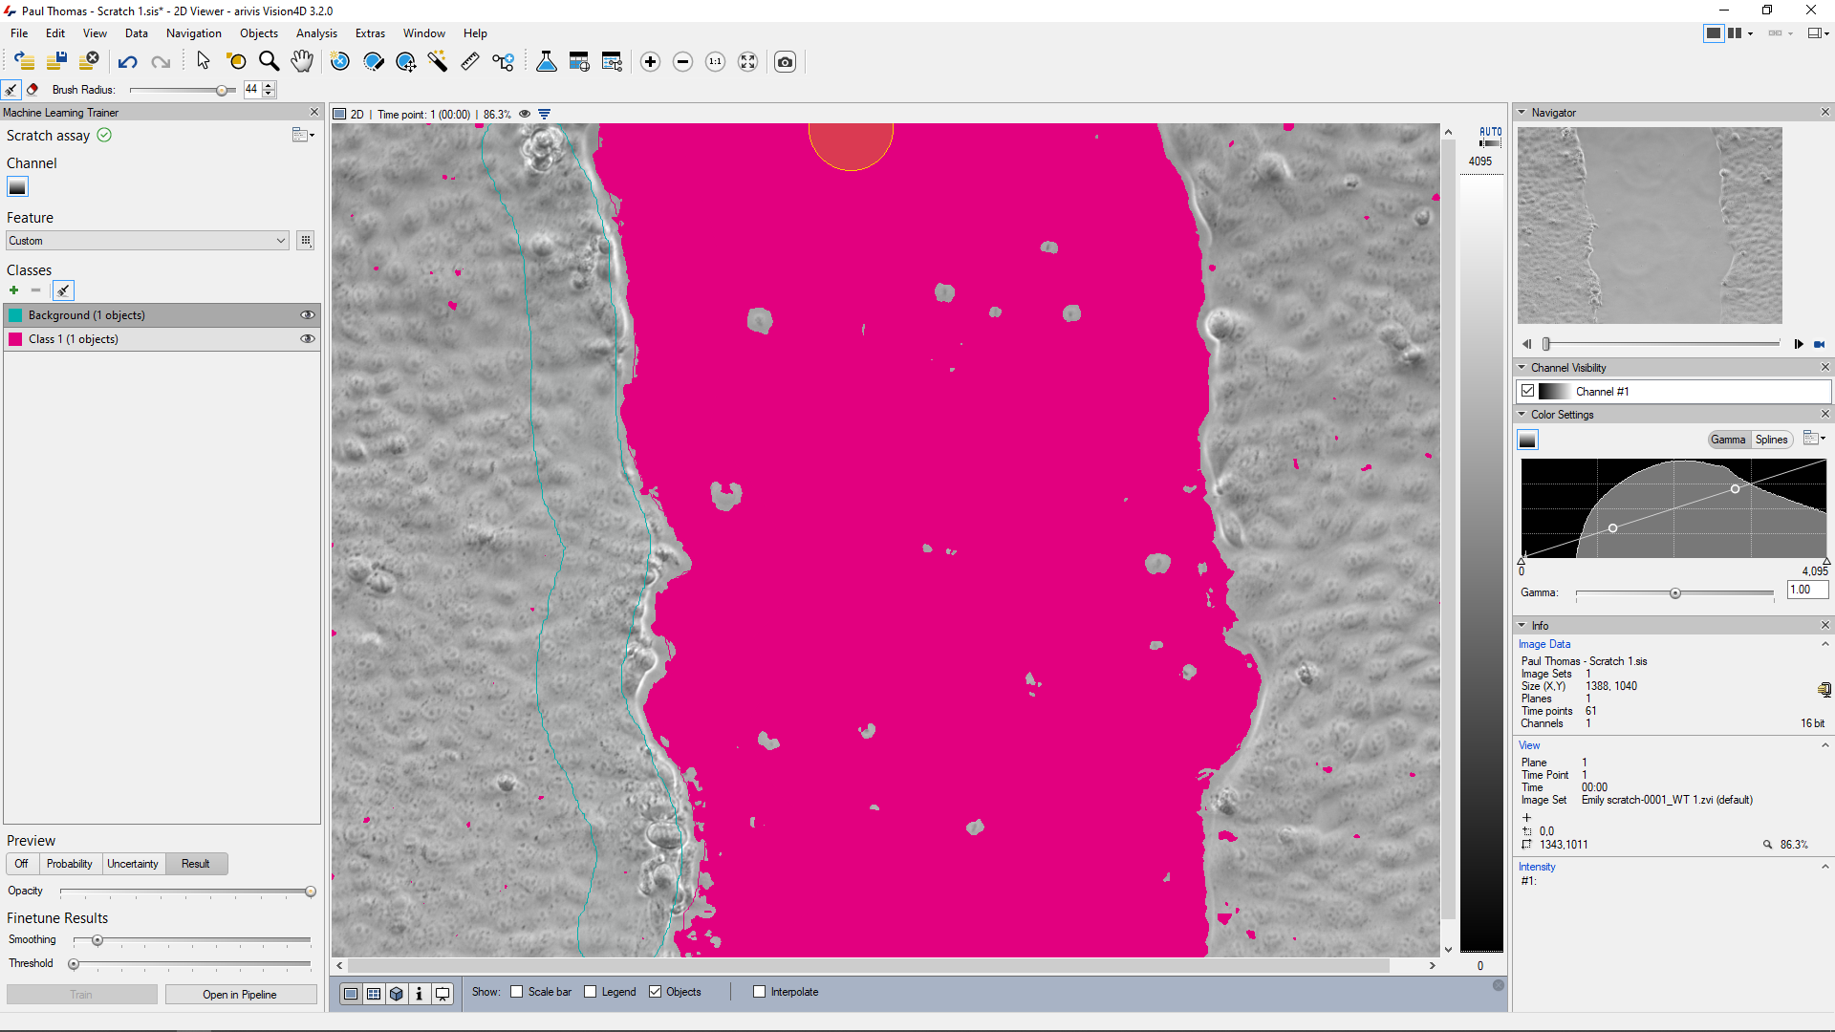The image size is (1835, 1032).
Task: Remove class with minus icon
Action: pyautogui.click(x=35, y=290)
